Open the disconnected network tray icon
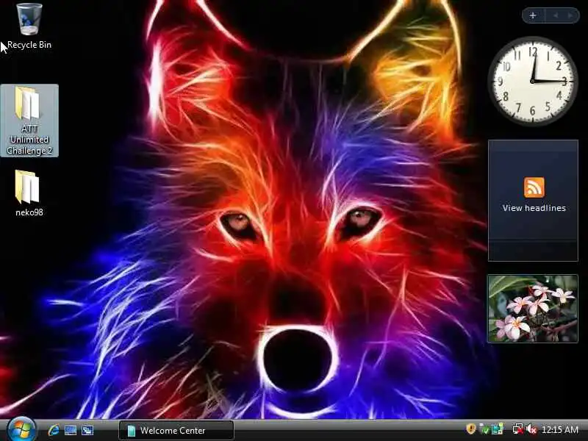Image resolution: width=588 pixels, height=441 pixels. 518,429
